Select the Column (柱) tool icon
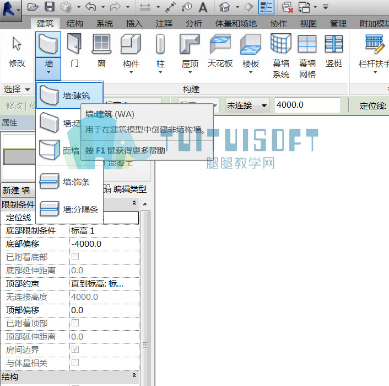This screenshot has width=389, height=386. 160,45
